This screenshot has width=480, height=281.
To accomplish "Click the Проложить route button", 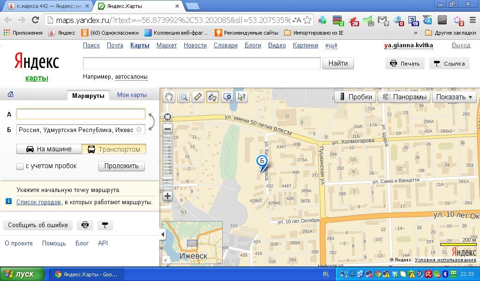I will coord(121,166).
